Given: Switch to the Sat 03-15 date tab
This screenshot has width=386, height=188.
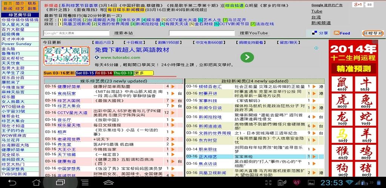Looking at the screenshot, I should (85, 73).
